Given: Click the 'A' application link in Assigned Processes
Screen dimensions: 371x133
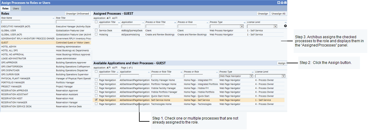Looking at the screenshot, I should pos(108,18).
